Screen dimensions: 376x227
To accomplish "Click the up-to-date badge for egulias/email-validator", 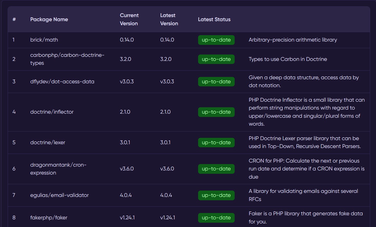I will 216,195.
